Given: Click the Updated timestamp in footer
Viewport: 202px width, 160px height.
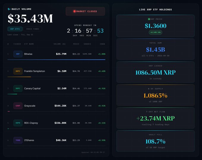Looking at the screenshot, I should point(93,152).
